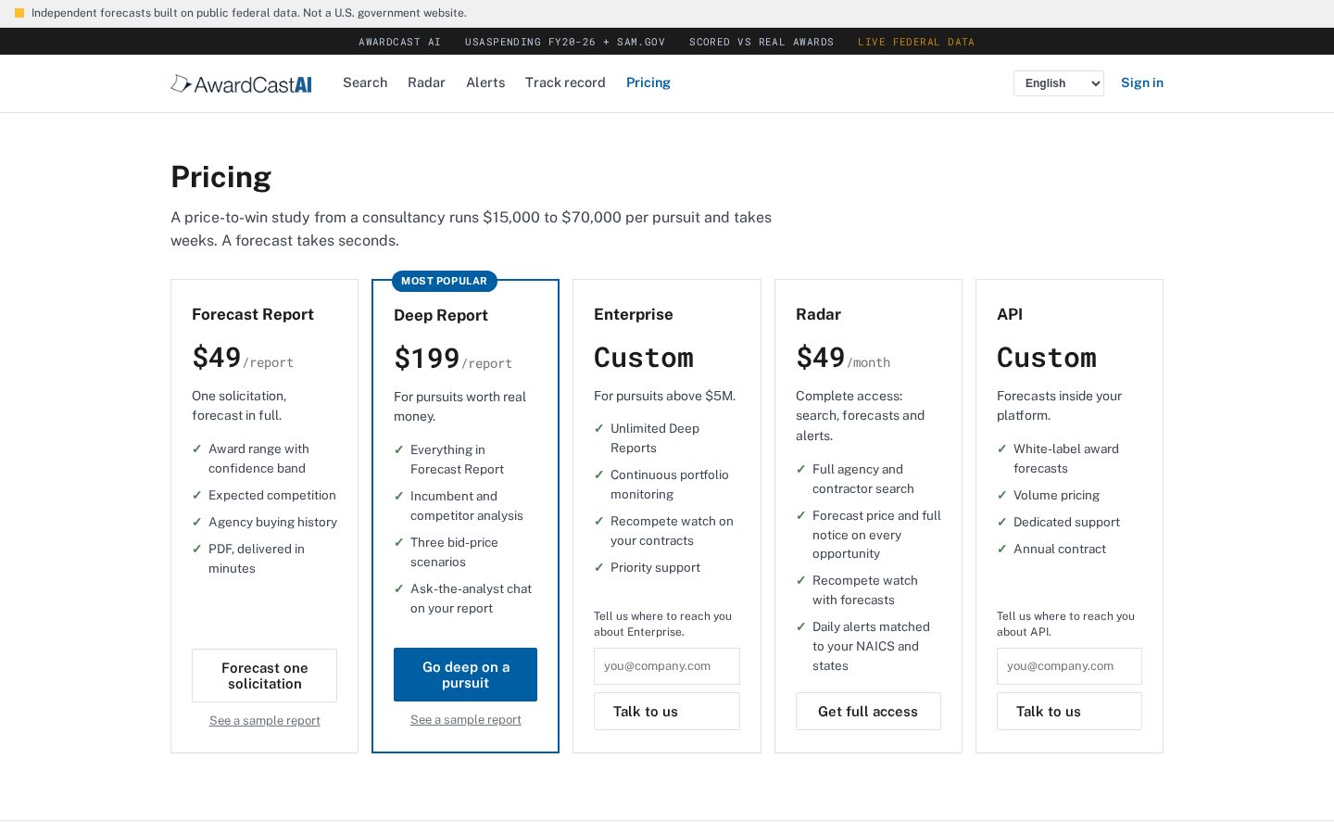Screen dimensions: 1334x834
Task: Click the Pricing page heading
Action: 221,176
